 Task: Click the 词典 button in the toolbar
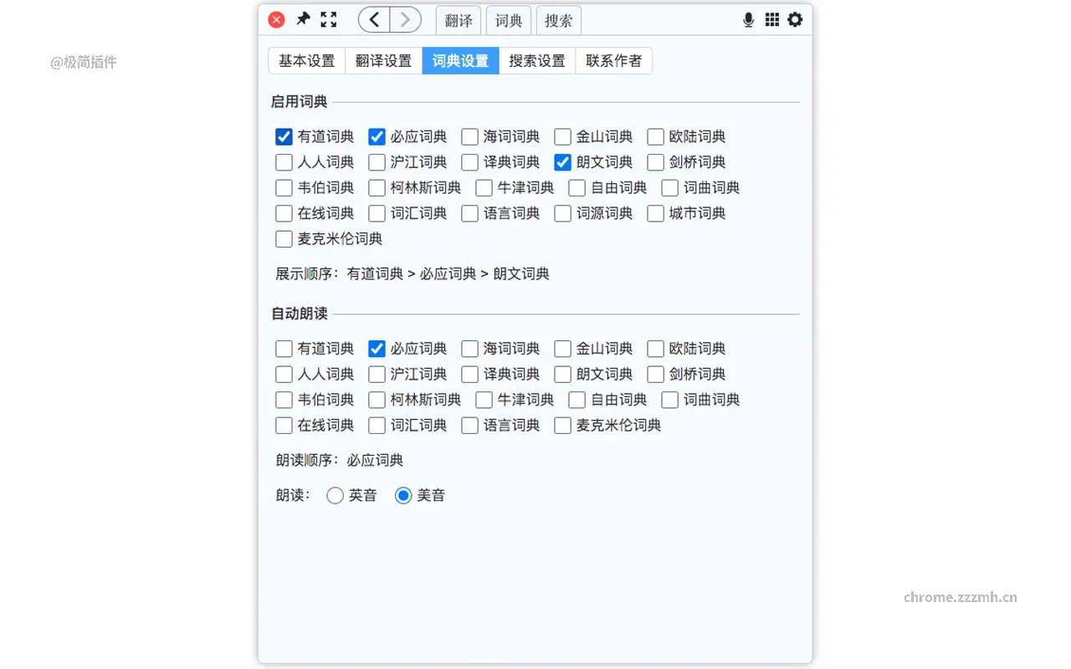tap(509, 20)
